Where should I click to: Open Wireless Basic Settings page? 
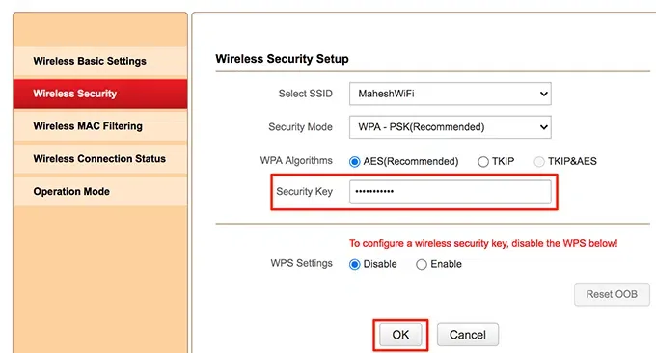[x=100, y=61]
